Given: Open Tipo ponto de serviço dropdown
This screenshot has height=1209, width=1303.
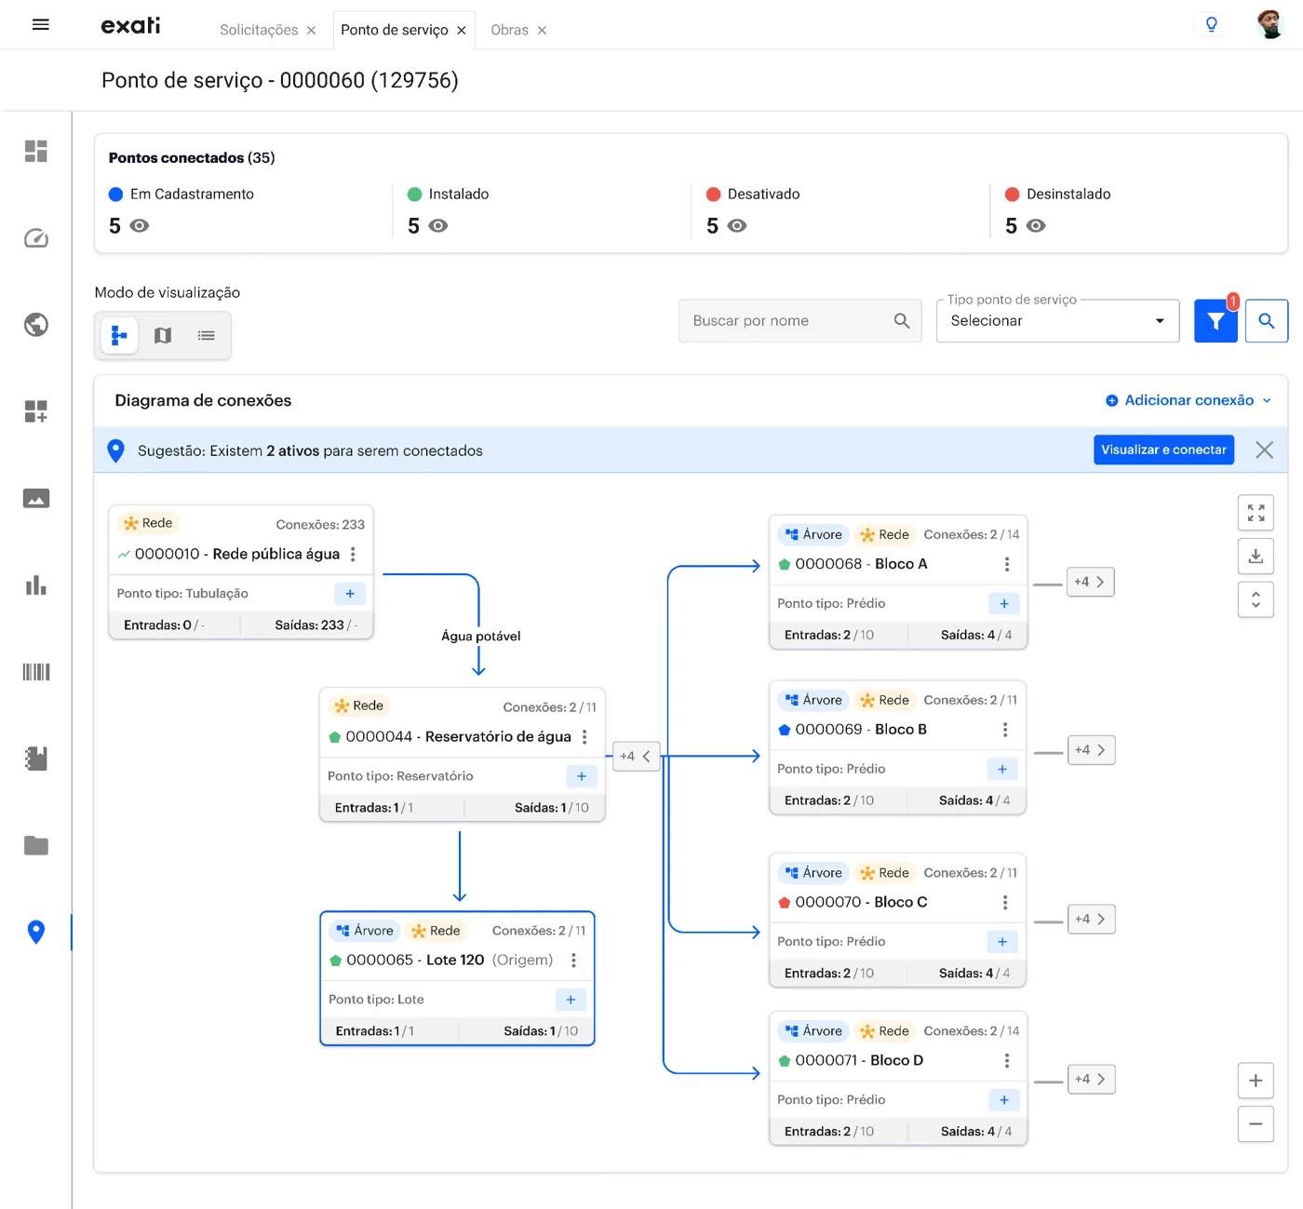Looking at the screenshot, I should point(1057,320).
